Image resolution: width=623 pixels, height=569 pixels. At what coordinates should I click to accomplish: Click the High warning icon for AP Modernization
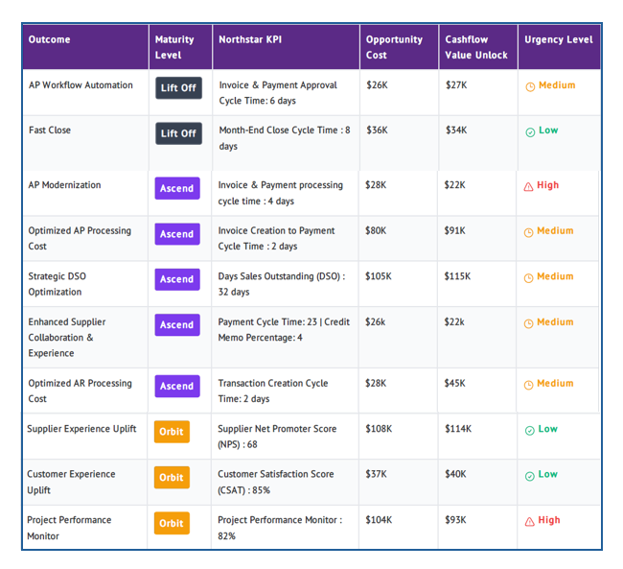click(x=528, y=186)
